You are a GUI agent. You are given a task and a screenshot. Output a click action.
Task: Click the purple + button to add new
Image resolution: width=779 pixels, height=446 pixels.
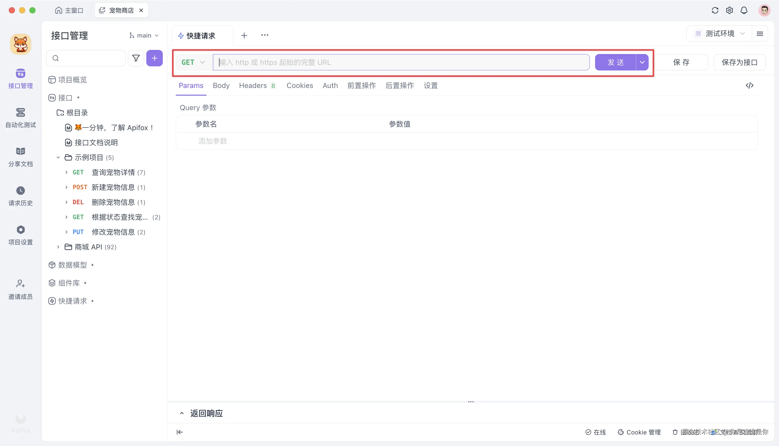(x=155, y=58)
